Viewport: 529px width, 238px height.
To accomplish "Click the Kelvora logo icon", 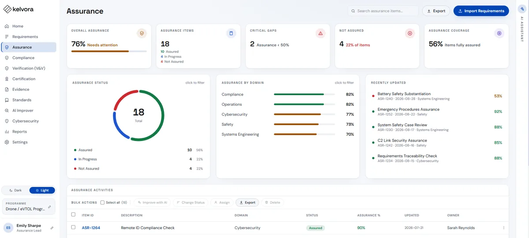I will pyautogui.click(x=7, y=9).
